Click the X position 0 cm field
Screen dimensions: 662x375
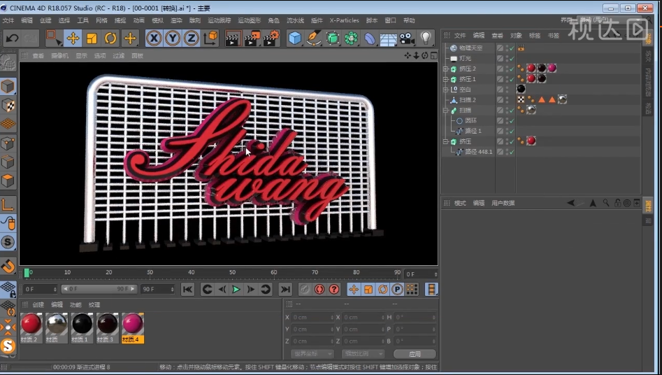coord(313,317)
